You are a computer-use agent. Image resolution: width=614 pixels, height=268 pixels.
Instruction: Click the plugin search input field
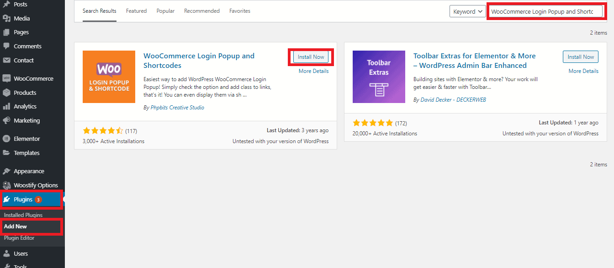(545, 12)
